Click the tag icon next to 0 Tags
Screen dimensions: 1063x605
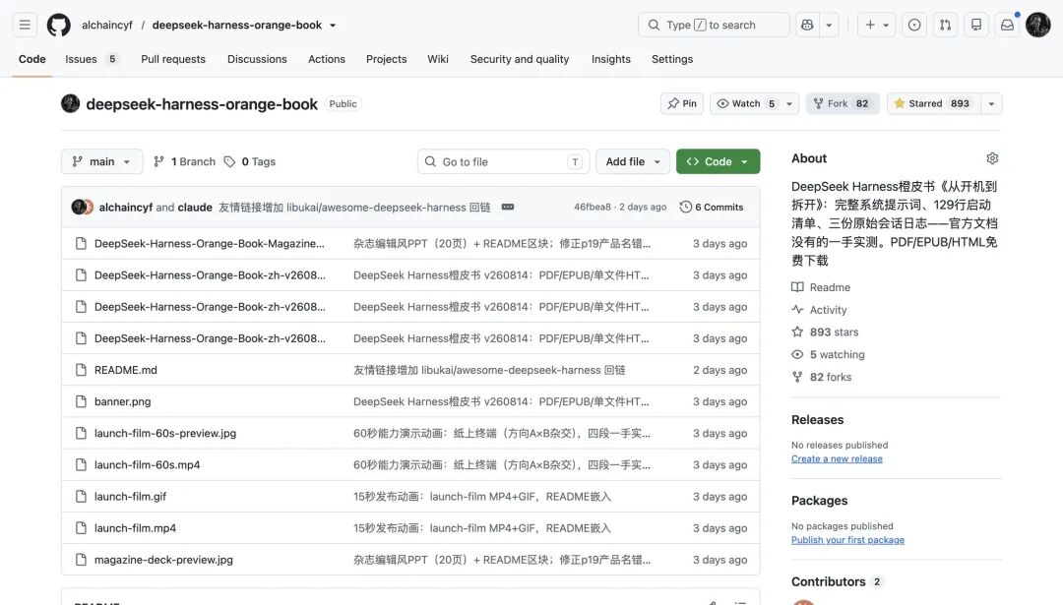coord(229,161)
